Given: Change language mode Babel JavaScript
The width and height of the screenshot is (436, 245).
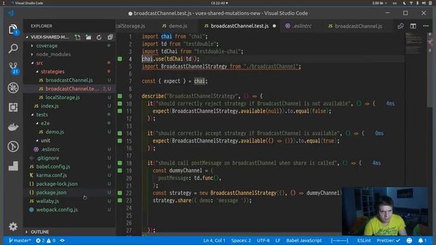Looking at the screenshot, I should (304, 240).
